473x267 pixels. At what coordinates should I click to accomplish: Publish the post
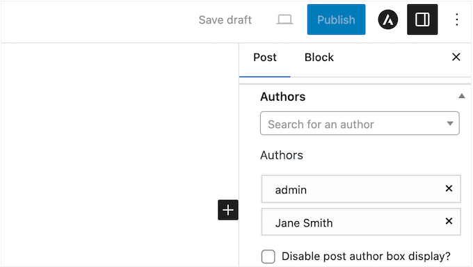pyautogui.click(x=336, y=19)
